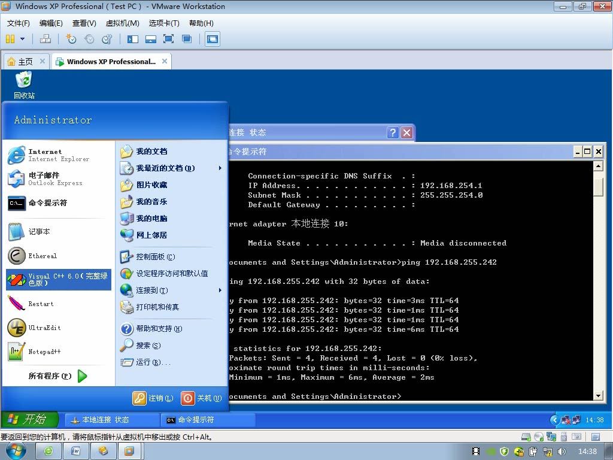Click the VMware pause virtual machine icon
Viewport: 613px width, 460px height.
(11, 39)
